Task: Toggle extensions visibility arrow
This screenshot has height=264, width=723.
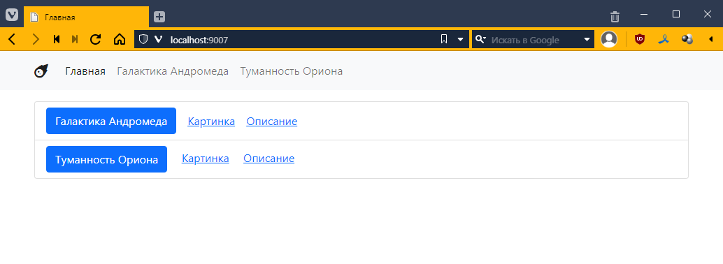Action: (x=710, y=39)
